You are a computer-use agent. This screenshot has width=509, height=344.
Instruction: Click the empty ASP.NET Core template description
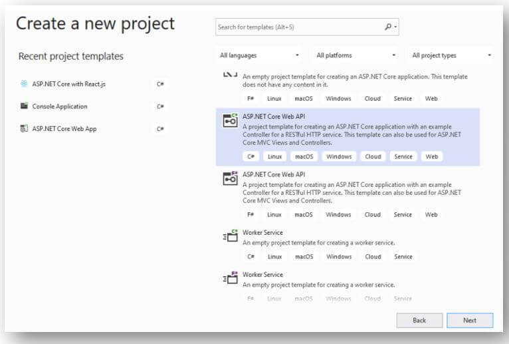tap(355, 81)
